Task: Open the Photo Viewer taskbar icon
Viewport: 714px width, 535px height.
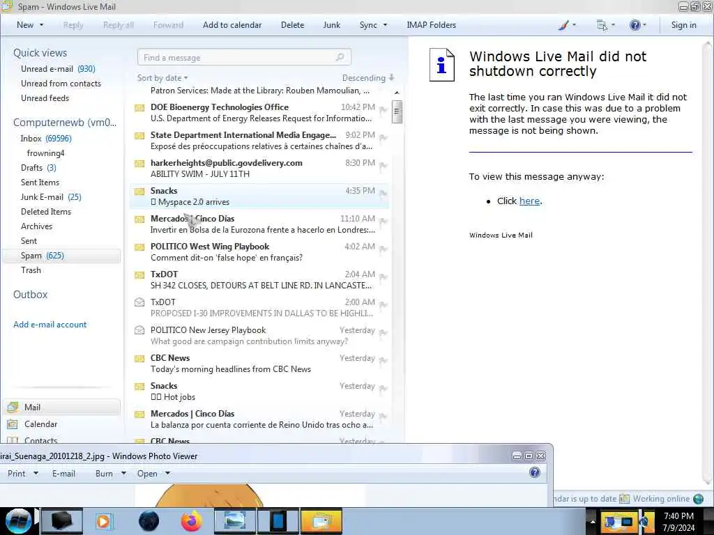Action: (x=235, y=521)
